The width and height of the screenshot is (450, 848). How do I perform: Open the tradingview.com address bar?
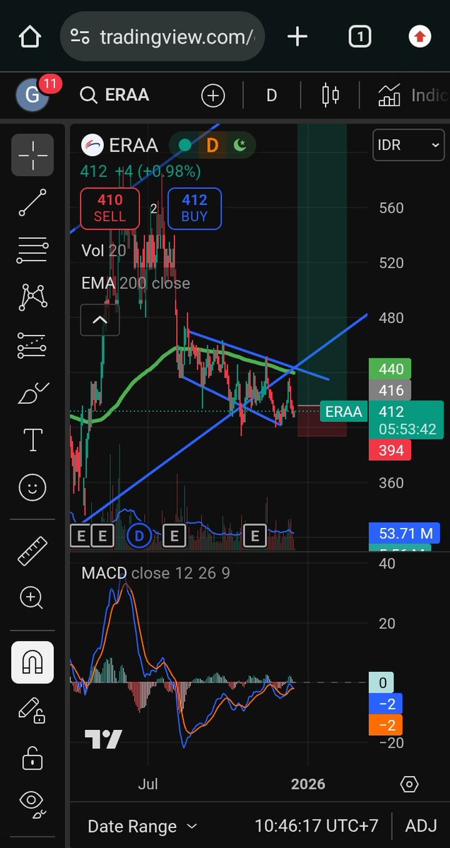(162, 37)
